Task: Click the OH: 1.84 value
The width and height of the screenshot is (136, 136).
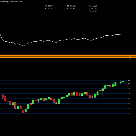Action: pos(93,9)
